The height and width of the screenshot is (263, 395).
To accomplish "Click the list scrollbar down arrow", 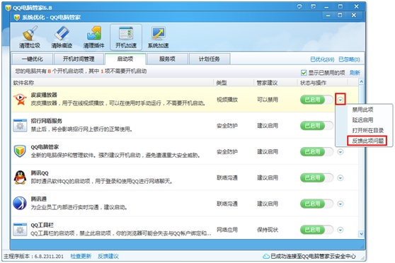I will (361, 234).
